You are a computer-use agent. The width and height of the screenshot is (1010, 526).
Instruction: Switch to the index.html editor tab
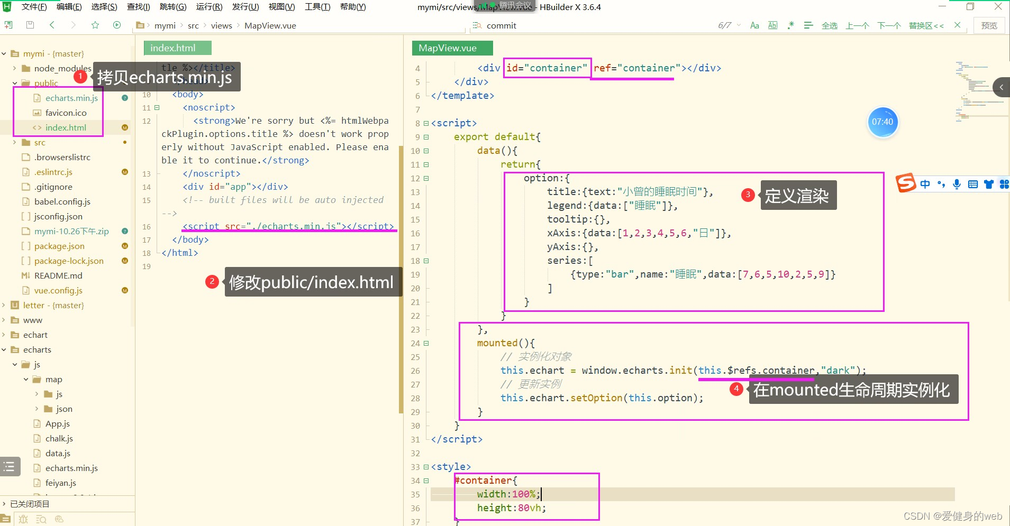[x=178, y=48]
